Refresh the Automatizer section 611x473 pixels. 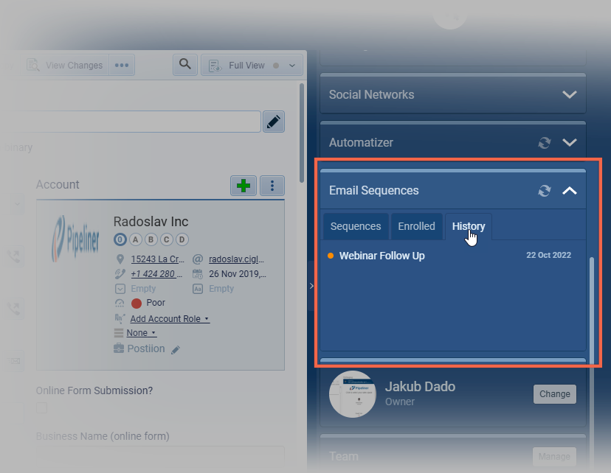click(545, 143)
